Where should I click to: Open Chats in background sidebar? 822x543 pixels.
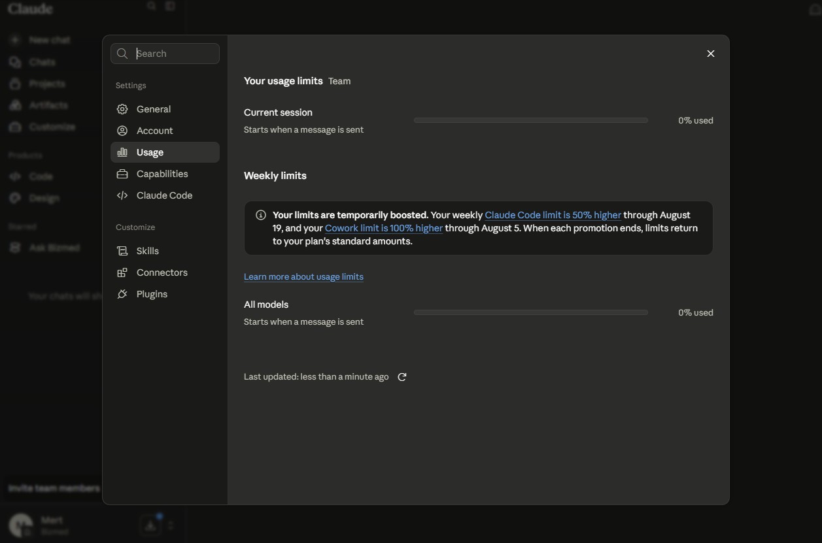point(42,62)
